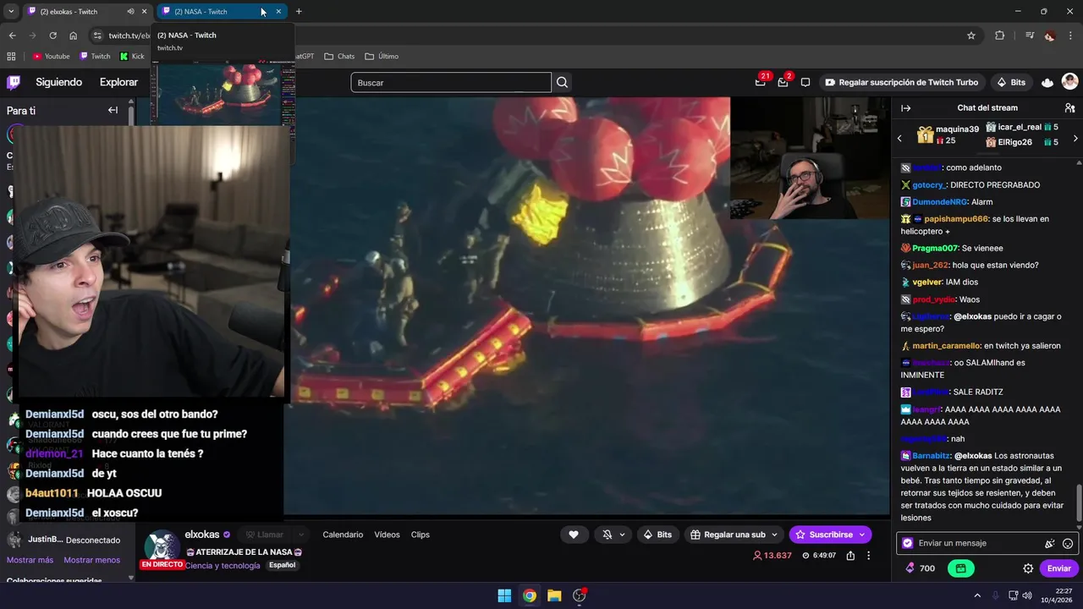Go to the browser home page
Viewport: 1083px width, 609px height.
[74, 36]
